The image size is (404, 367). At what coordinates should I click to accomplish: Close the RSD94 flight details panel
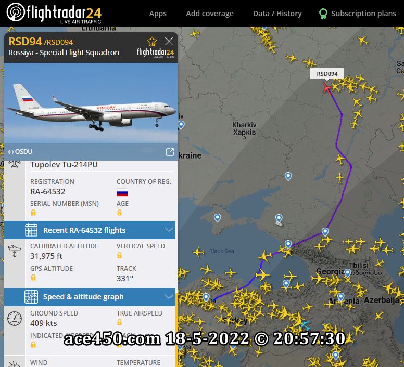(169, 41)
